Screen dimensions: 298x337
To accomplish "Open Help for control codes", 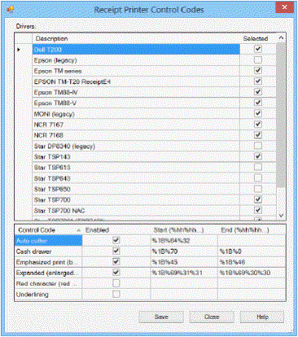I will (262, 317).
